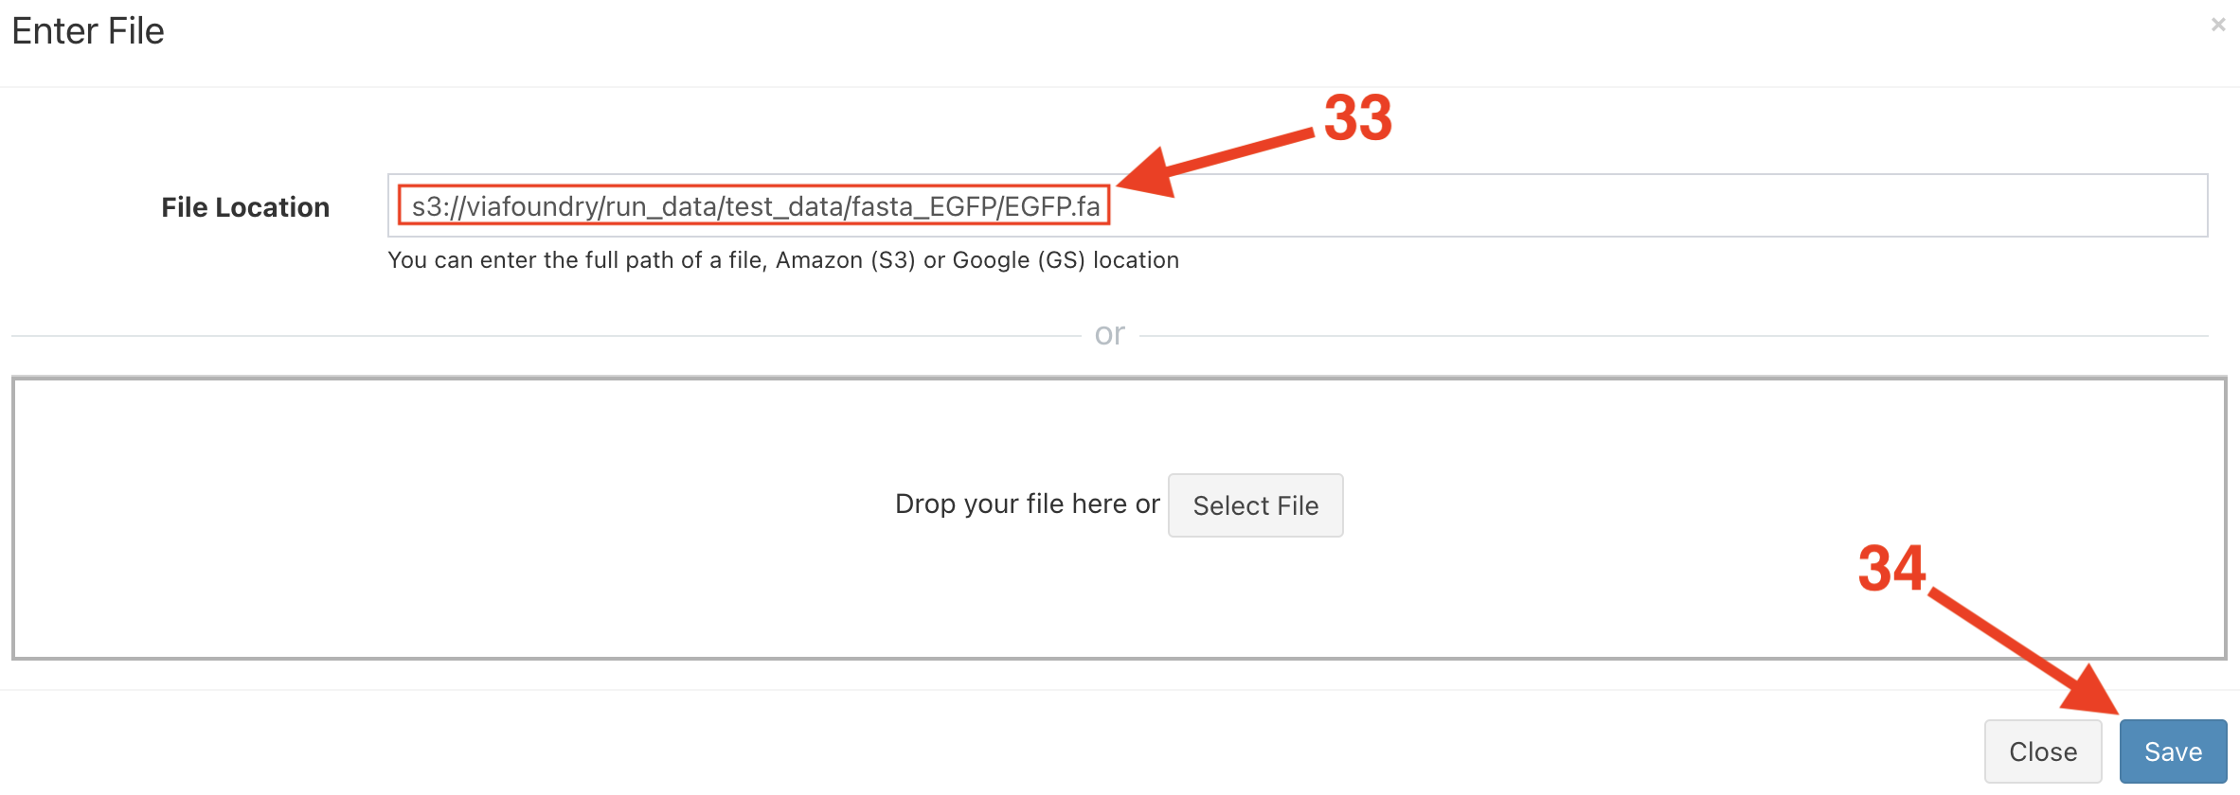
Task: Click the file drop zone area
Action: 1119,519
